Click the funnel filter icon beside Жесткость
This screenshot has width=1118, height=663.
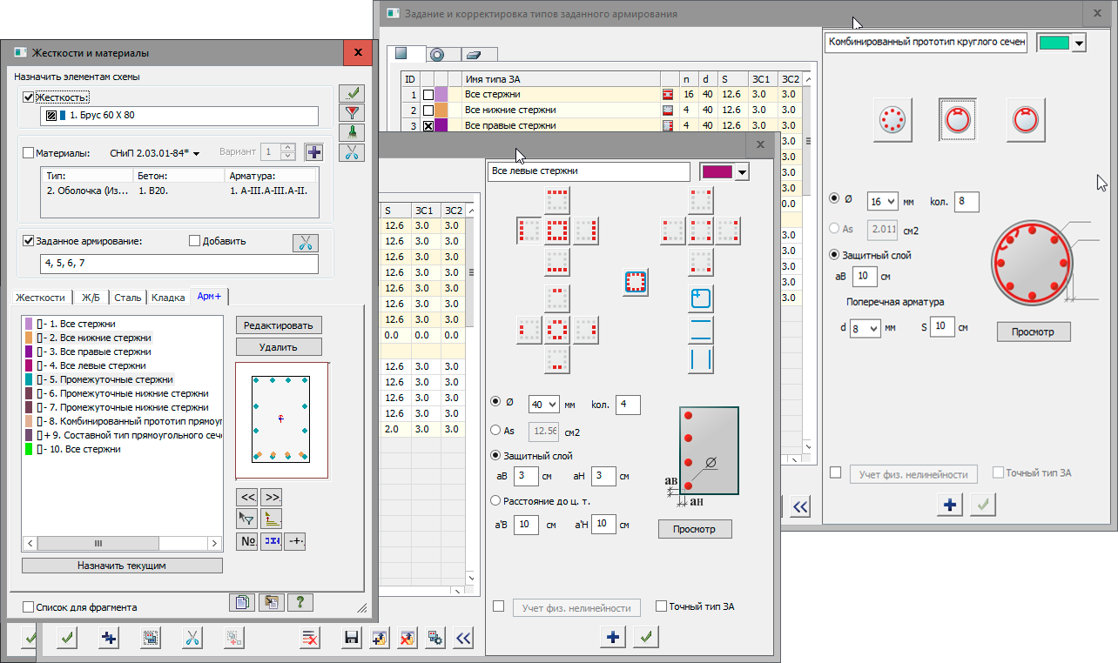tap(352, 112)
